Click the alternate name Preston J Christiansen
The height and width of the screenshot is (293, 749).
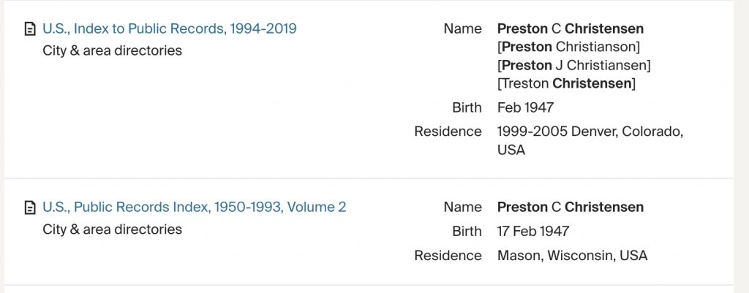[573, 66]
